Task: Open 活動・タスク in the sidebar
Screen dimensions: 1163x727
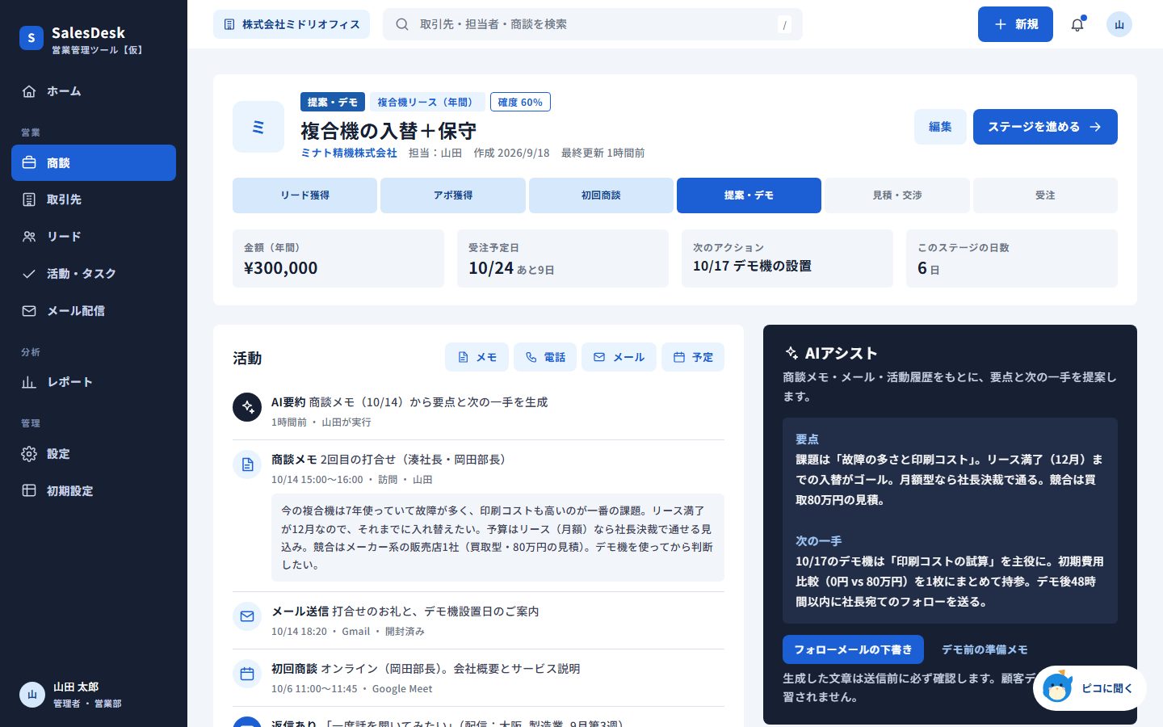Action: pyautogui.click(x=94, y=274)
